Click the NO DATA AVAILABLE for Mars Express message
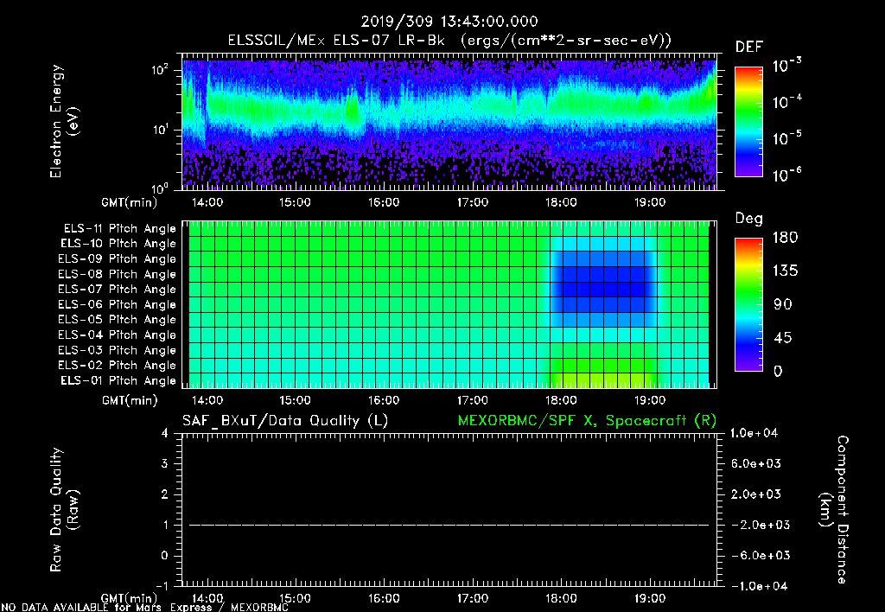Viewport: 885px width, 612px height. 144,607
